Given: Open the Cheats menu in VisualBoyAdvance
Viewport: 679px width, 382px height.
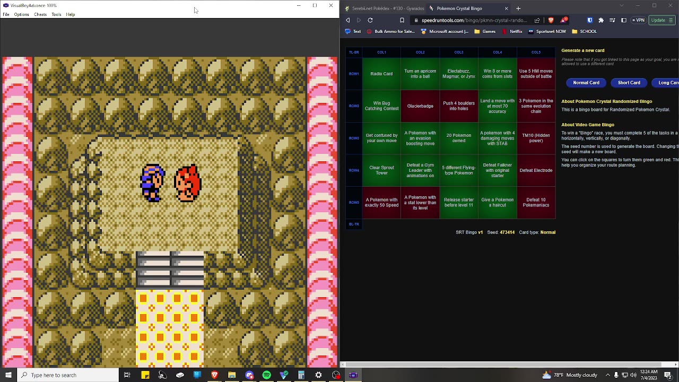Looking at the screenshot, I should (x=40, y=14).
